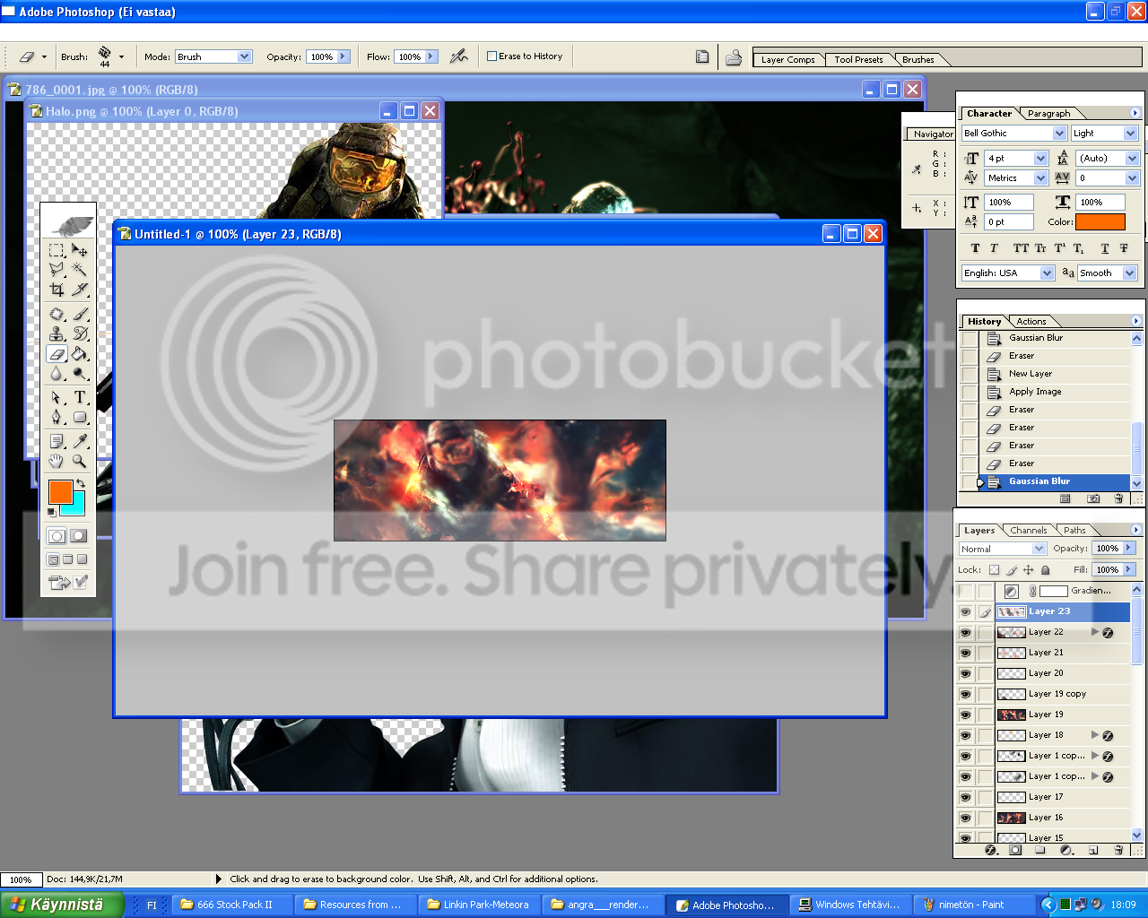This screenshot has width=1148, height=918.
Task: Open the eraser Mode dropdown
Action: pyautogui.click(x=244, y=56)
